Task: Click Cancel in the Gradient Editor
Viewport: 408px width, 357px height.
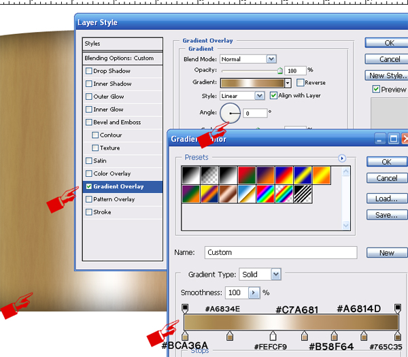Action: coord(387,178)
